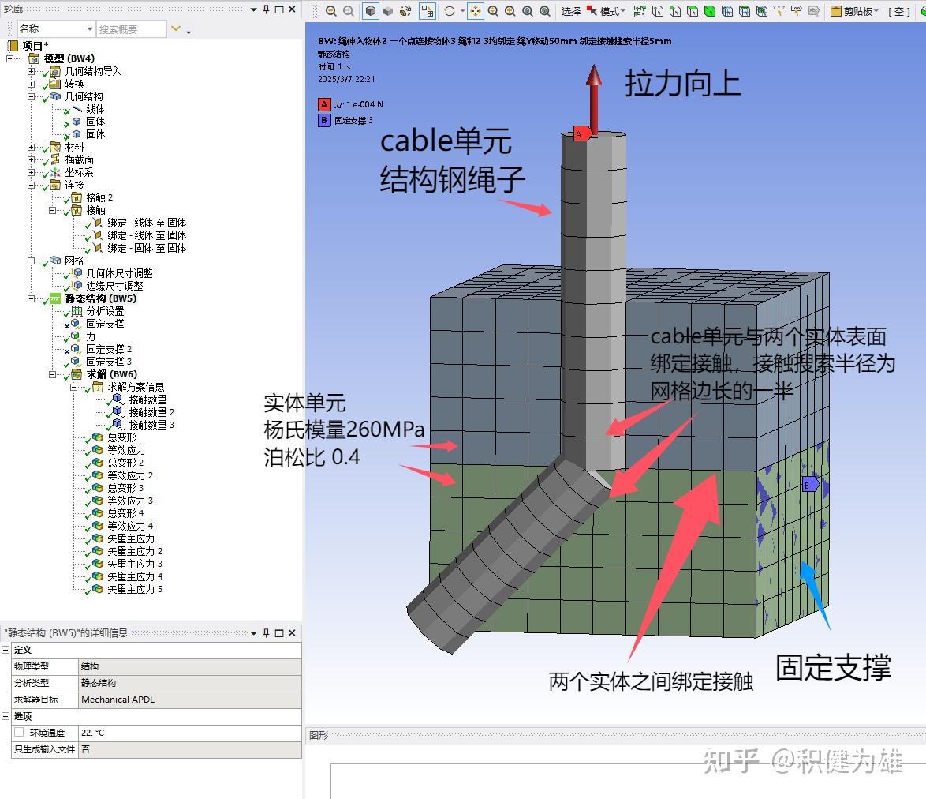926x799 pixels.
Task: Pin the 轮廓 outline panel
Action: coord(267,9)
